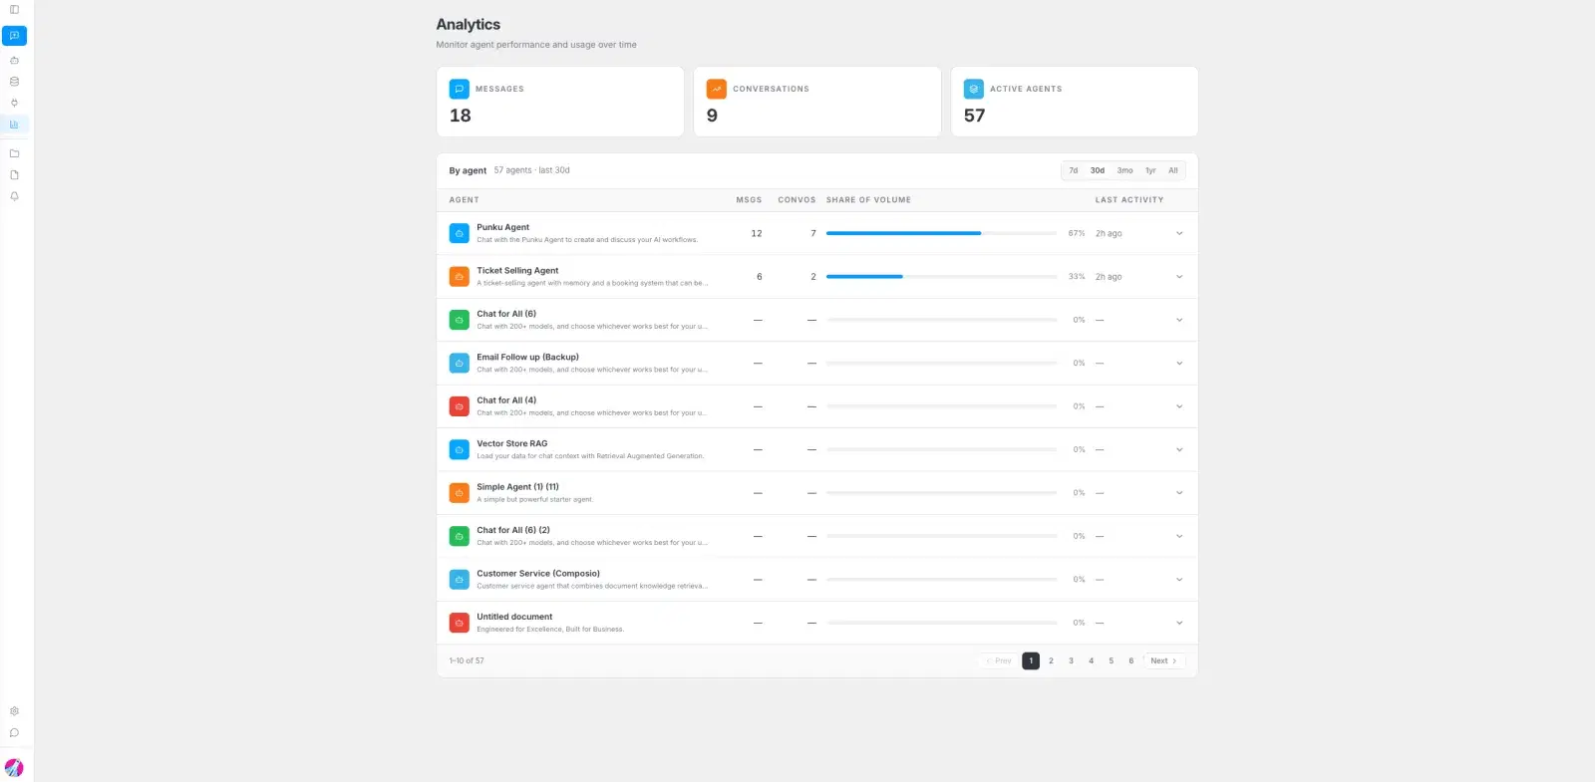
Task: Toggle the sidebar panel icon
Action: pos(14,10)
